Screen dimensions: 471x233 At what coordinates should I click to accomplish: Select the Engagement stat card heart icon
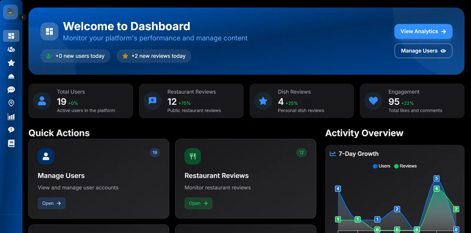374,101
